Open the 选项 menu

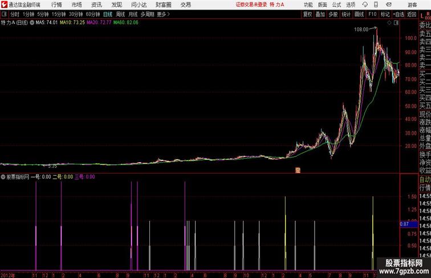[351, 5]
